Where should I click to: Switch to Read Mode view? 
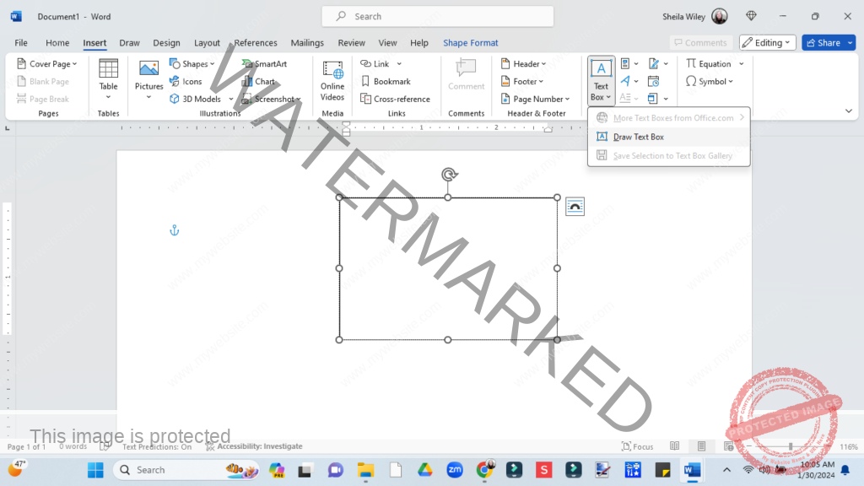[x=674, y=446]
